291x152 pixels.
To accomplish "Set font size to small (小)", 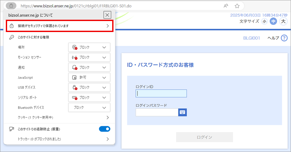I will tap(264, 21).
